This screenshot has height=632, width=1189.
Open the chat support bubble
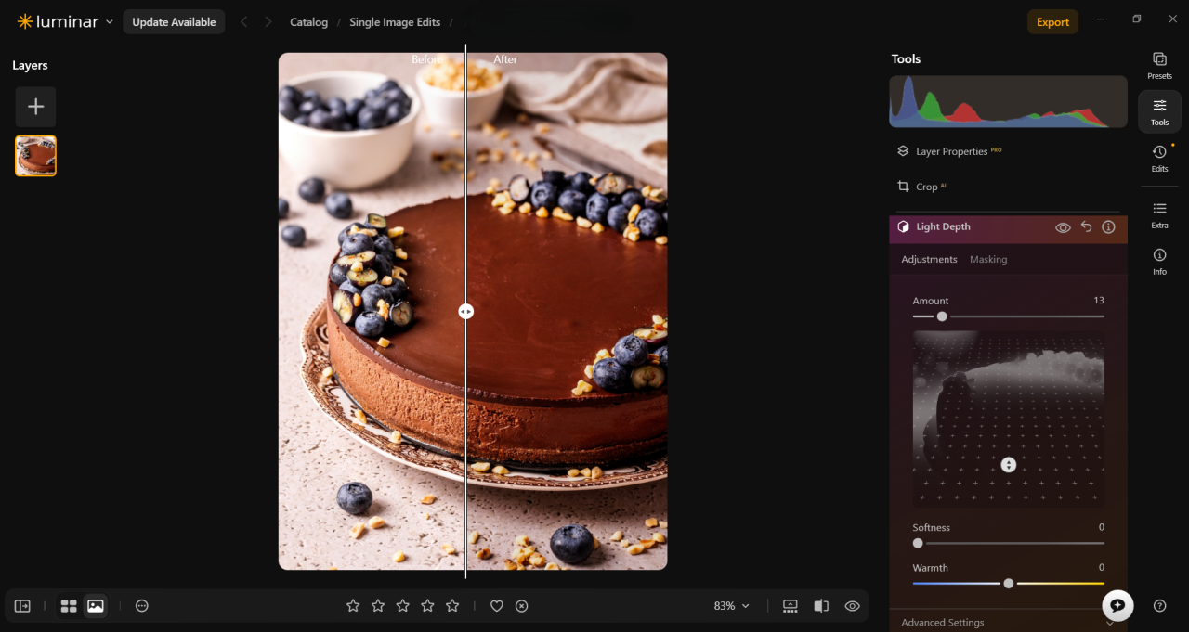coord(1117,605)
